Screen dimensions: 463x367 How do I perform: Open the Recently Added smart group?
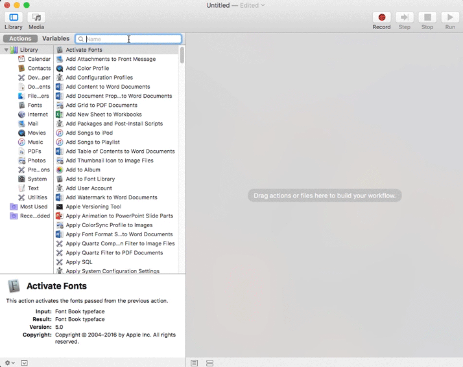coord(30,216)
